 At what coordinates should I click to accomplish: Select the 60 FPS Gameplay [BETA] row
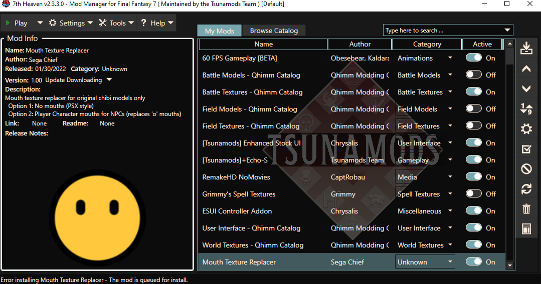coord(352,58)
